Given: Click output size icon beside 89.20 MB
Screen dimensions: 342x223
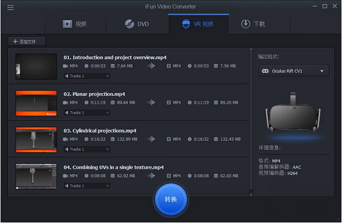Looking at the screenshot, I should click(216, 103).
